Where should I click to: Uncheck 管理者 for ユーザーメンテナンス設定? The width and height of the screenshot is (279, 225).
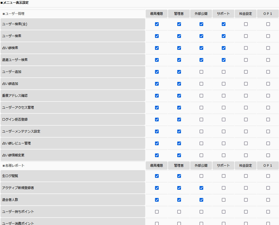click(x=179, y=131)
